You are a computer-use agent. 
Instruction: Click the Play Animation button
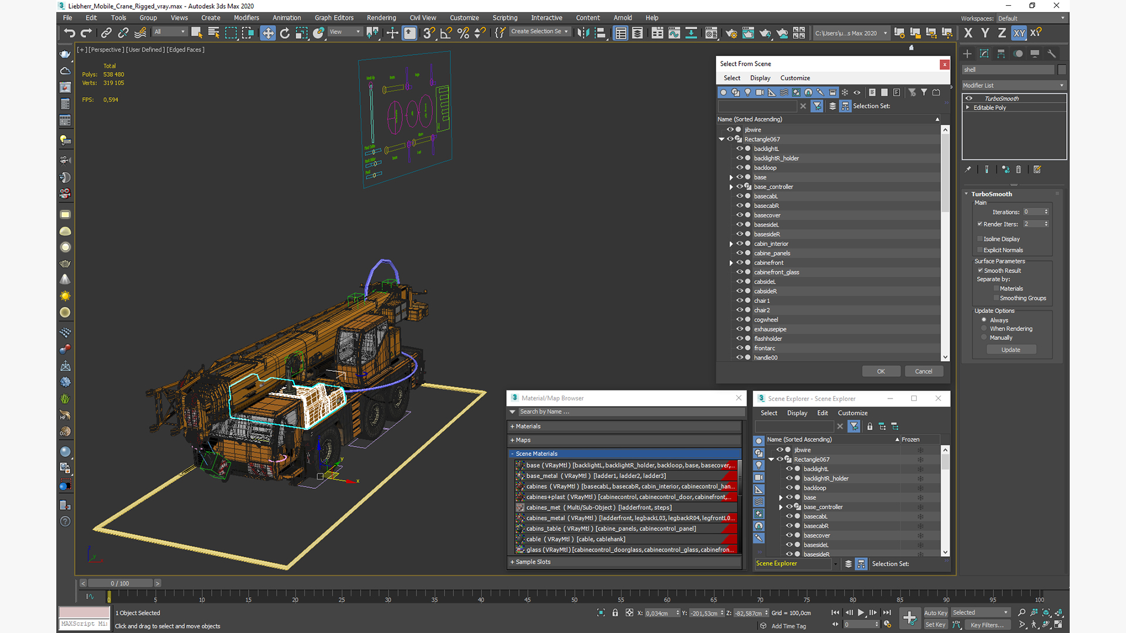point(861,612)
